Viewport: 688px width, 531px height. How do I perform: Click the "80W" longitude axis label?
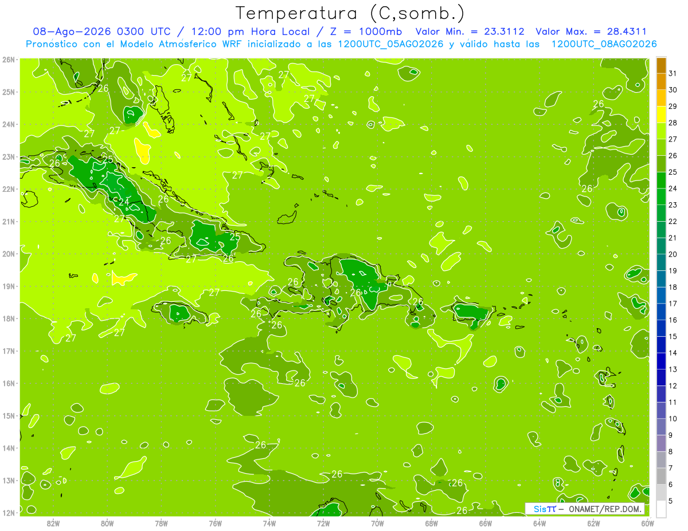[x=107, y=524]
